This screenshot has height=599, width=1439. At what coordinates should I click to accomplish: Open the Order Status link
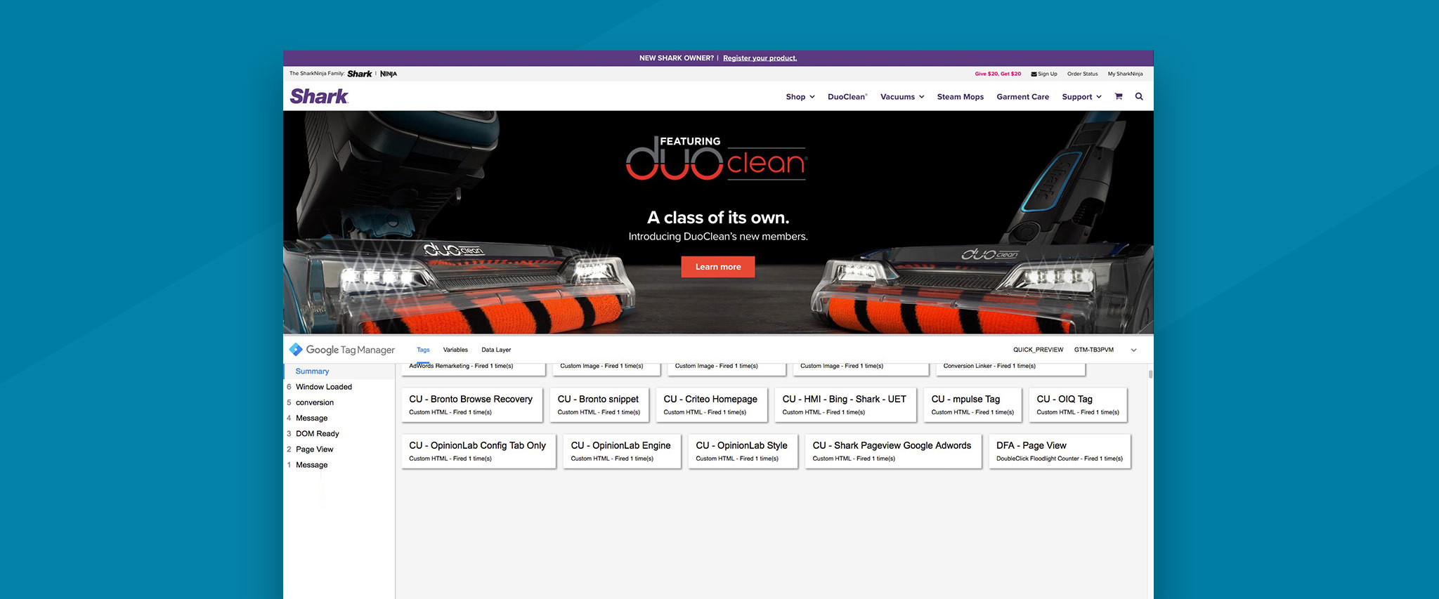(x=1082, y=74)
